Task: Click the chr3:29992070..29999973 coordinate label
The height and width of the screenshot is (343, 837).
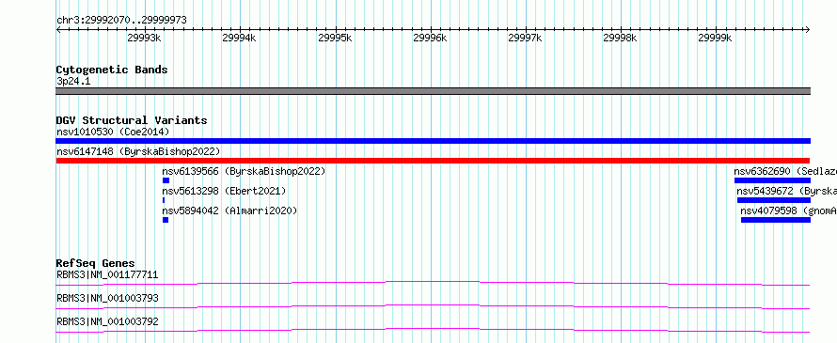Action: click(x=121, y=20)
